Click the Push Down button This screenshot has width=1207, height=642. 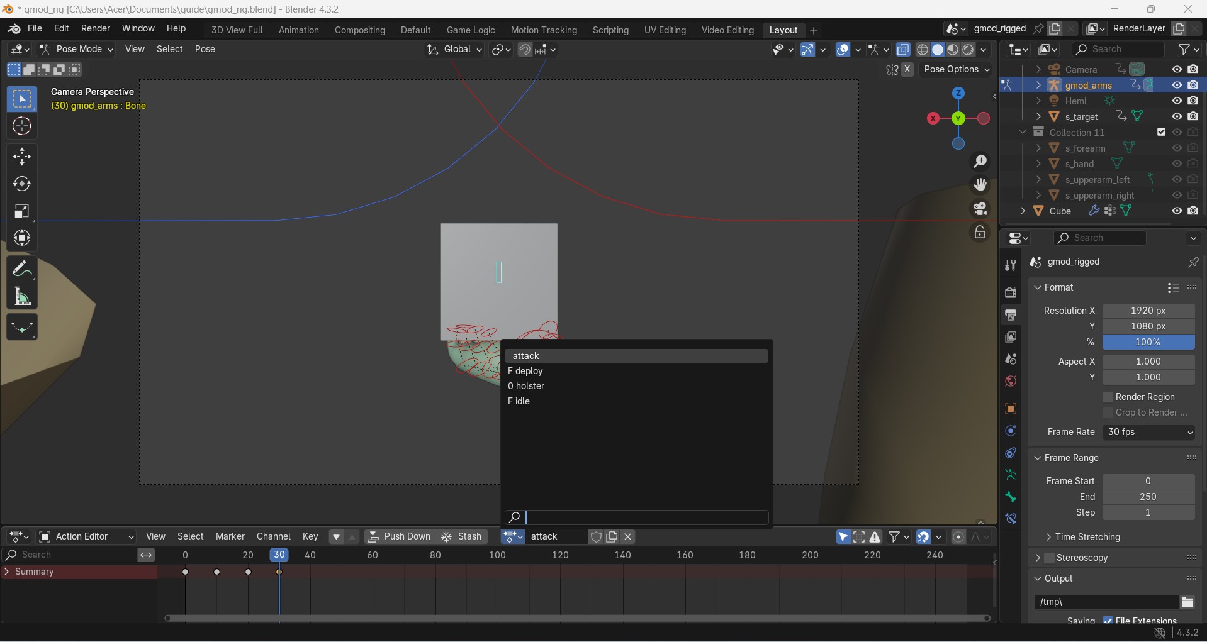(x=400, y=536)
